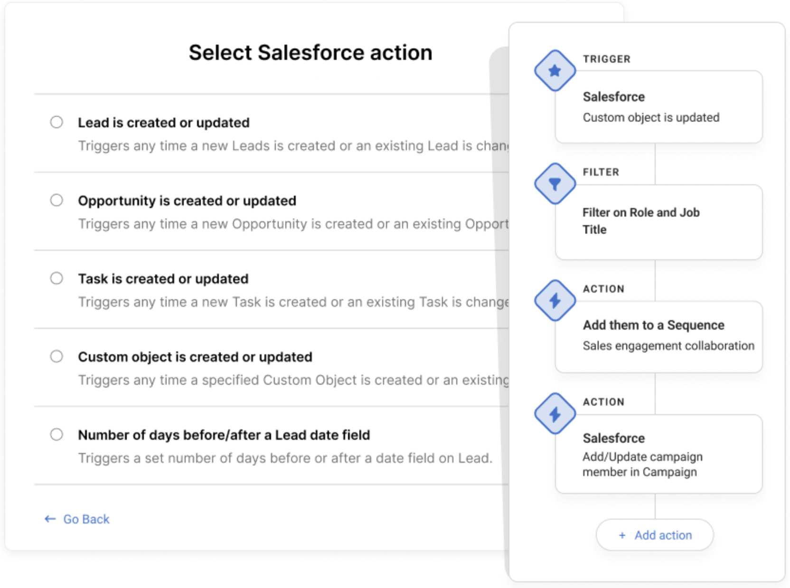Image resolution: width=790 pixels, height=588 pixels.
Task: Click the lightning icon beside Add them to a Sequence
Action: [555, 300]
